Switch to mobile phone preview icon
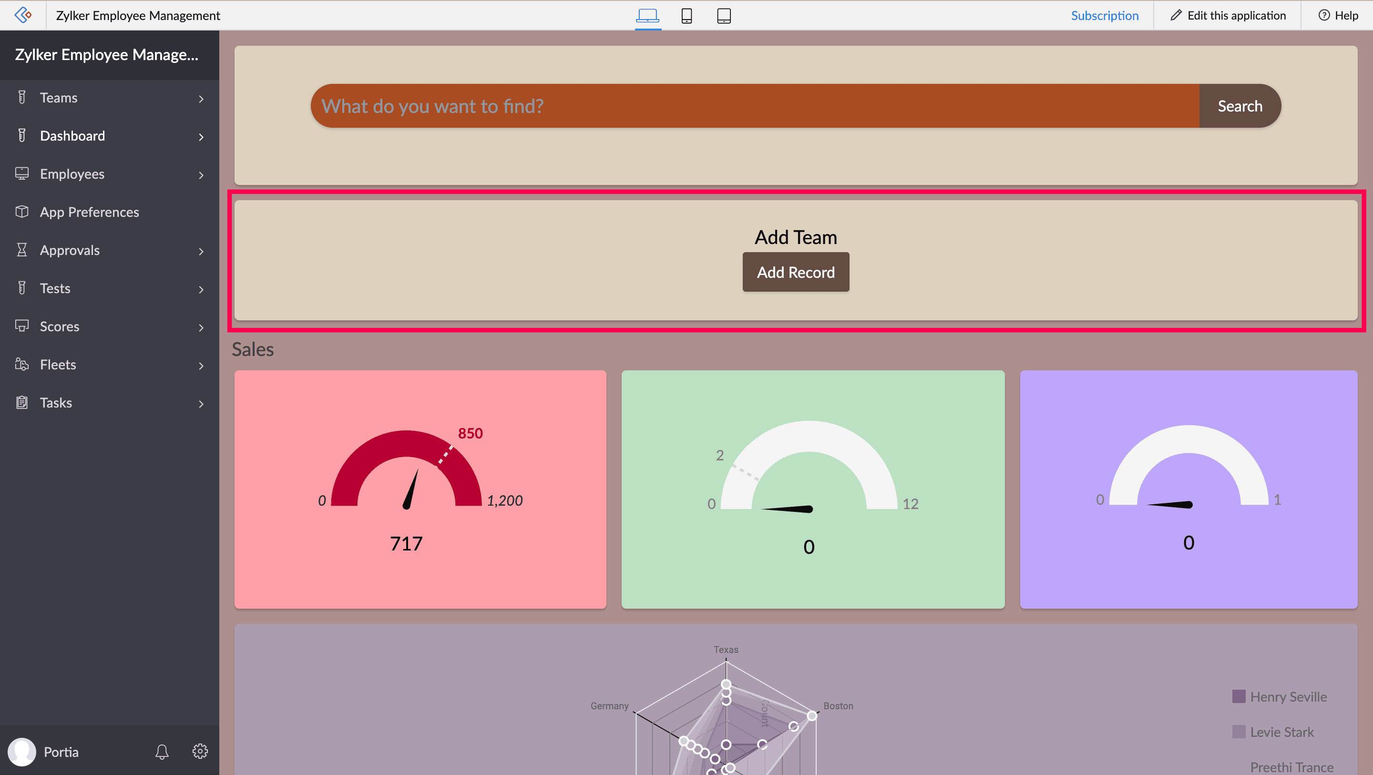This screenshot has width=1373, height=775. click(x=686, y=15)
